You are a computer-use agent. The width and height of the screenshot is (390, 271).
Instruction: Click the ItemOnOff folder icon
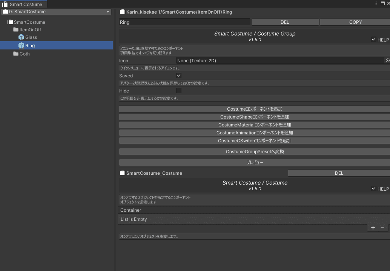point(16,30)
